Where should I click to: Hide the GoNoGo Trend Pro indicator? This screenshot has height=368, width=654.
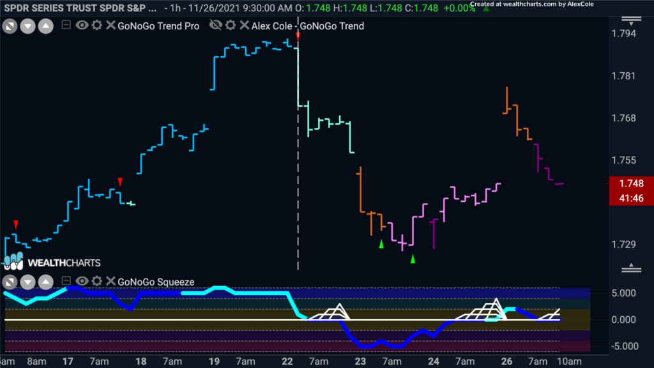point(82,25)
